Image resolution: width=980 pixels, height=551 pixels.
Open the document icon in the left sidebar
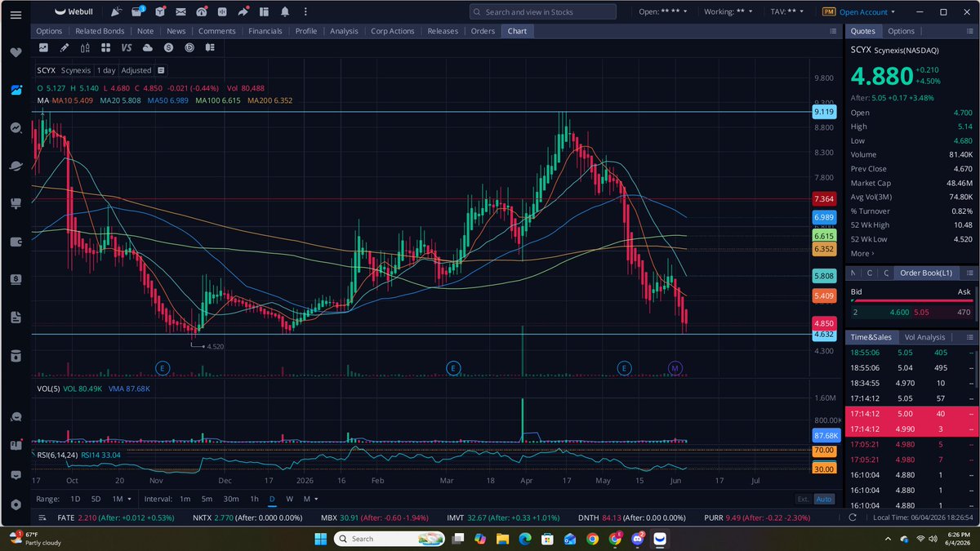(16, 318)
